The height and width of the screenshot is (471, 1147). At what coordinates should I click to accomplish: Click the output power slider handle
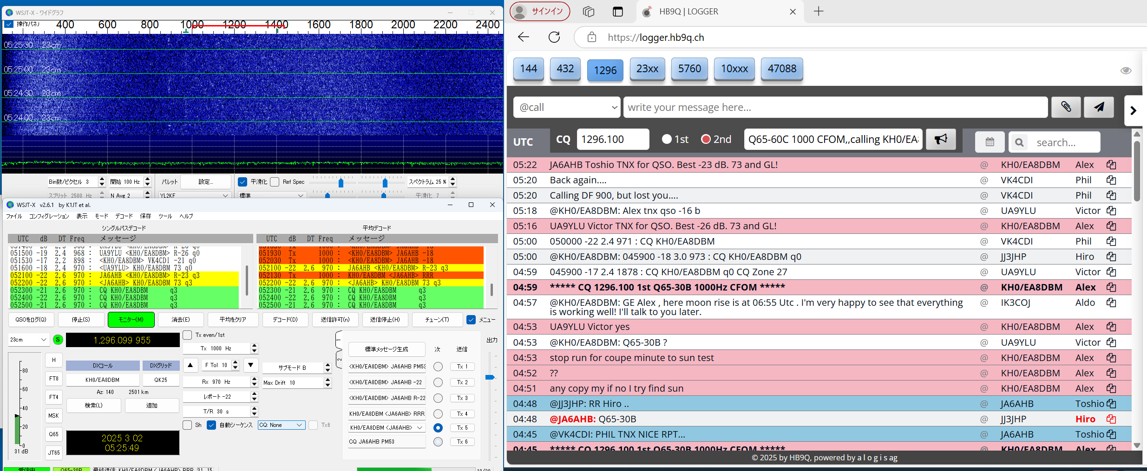[490, 377]
